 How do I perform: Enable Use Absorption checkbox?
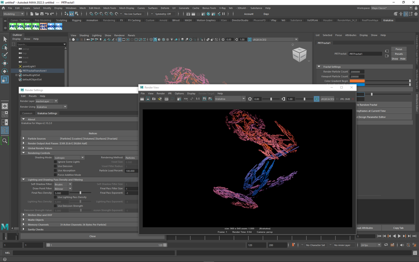[x=55, y=170]
